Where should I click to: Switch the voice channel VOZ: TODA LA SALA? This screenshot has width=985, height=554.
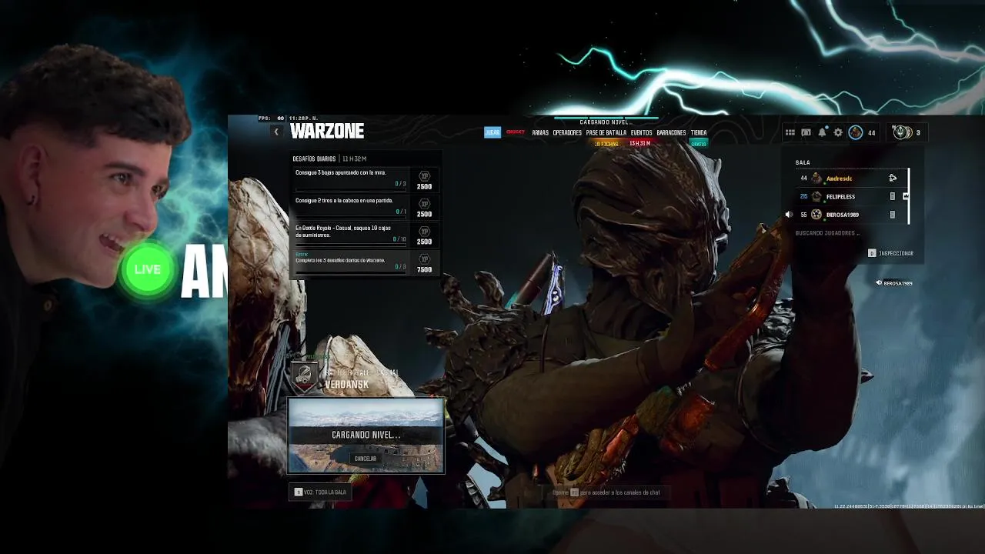click(x=321, y=492)
